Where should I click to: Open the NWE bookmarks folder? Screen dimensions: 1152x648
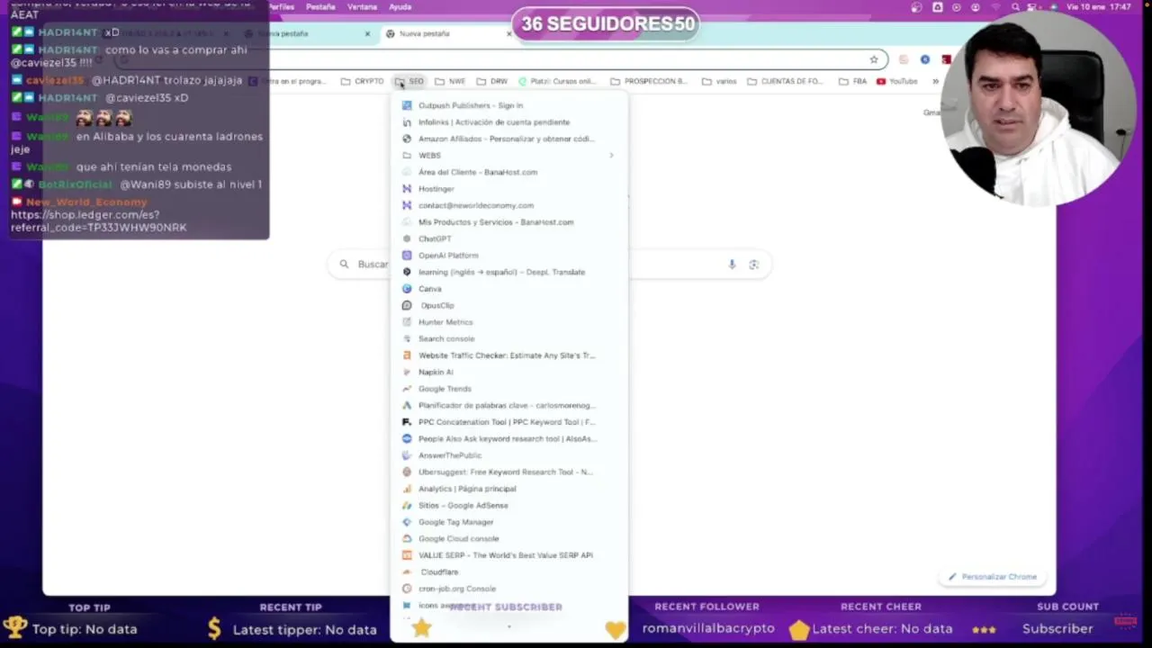(450, 81)
